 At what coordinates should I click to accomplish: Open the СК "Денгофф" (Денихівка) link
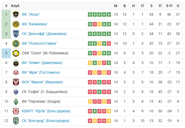44,34
